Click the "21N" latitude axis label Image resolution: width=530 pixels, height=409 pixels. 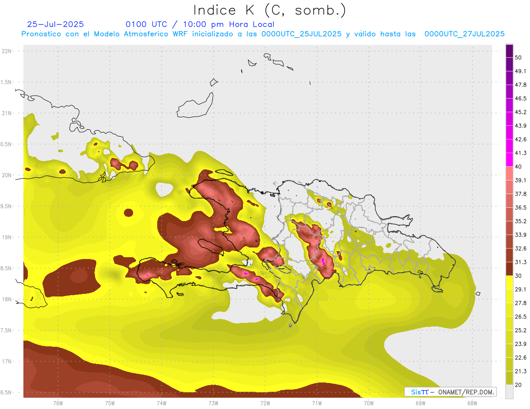tap(7, 113)
